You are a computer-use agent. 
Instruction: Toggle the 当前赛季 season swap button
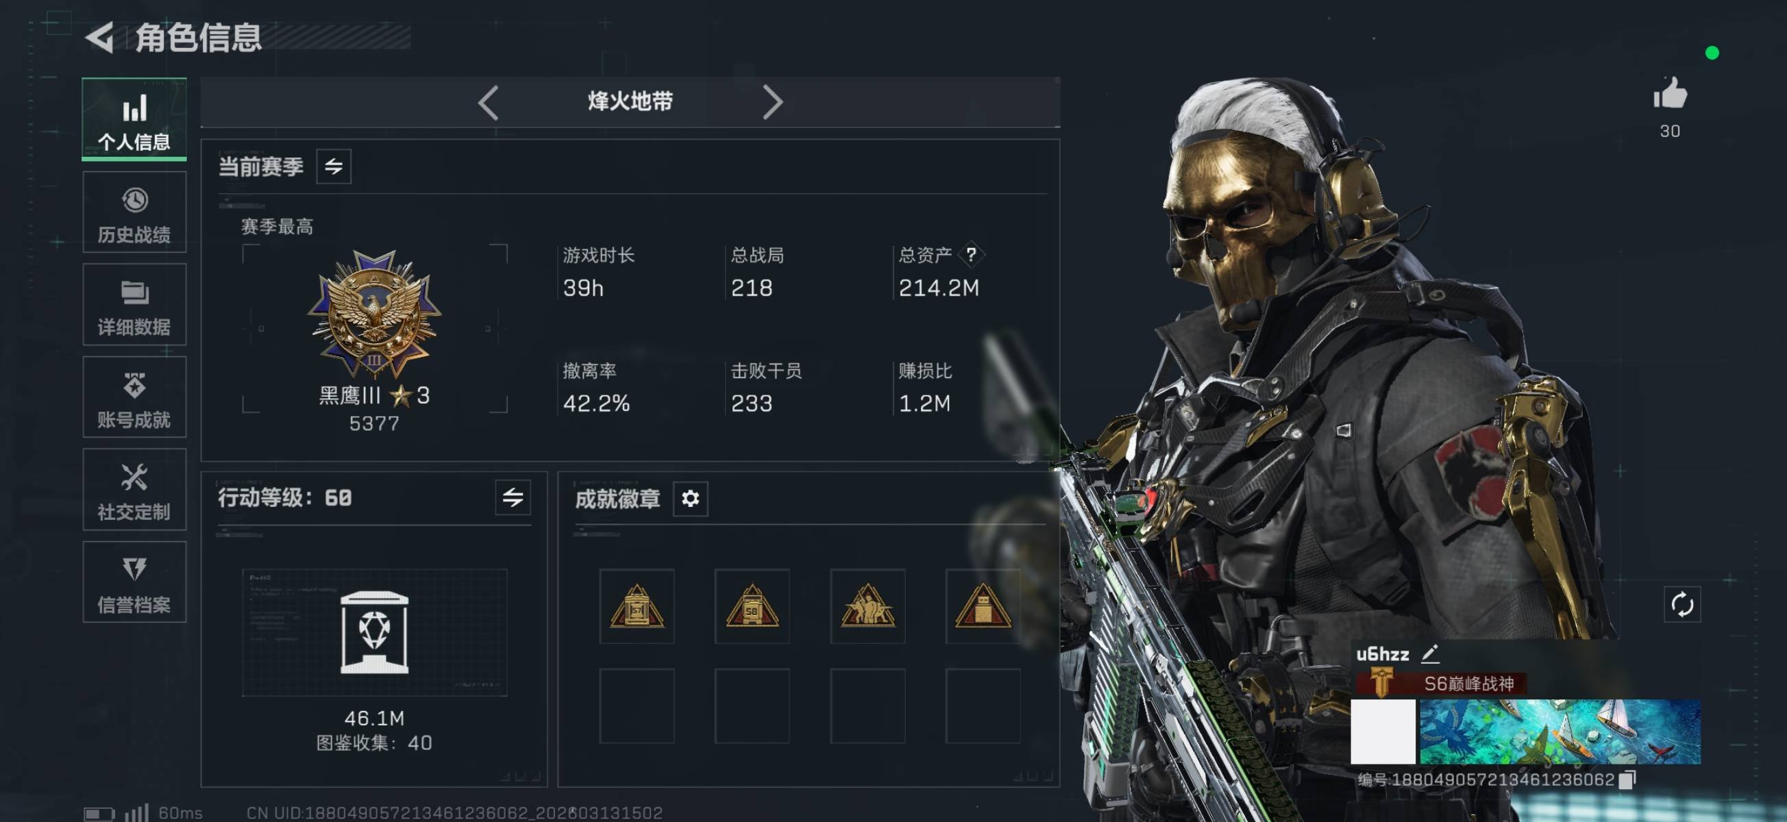(x=334, y=166)
